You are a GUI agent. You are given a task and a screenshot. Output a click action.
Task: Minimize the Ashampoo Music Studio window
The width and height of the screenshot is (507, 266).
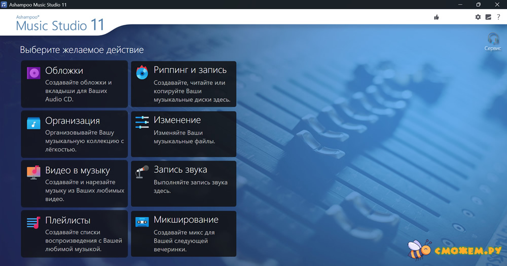pyautogui.click(x=460, y=5)
